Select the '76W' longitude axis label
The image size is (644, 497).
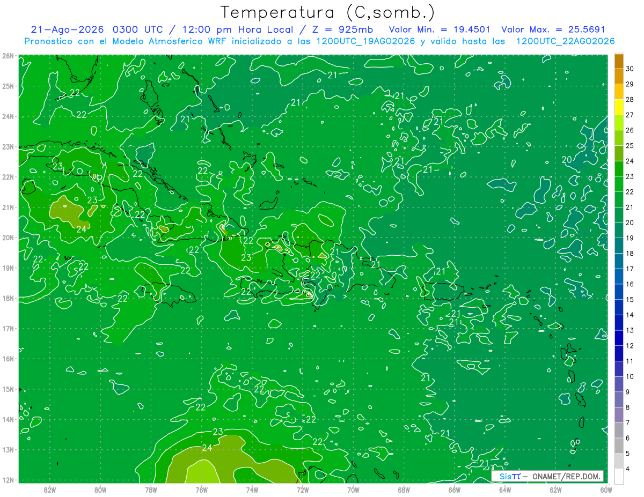(x=201, y=489)
